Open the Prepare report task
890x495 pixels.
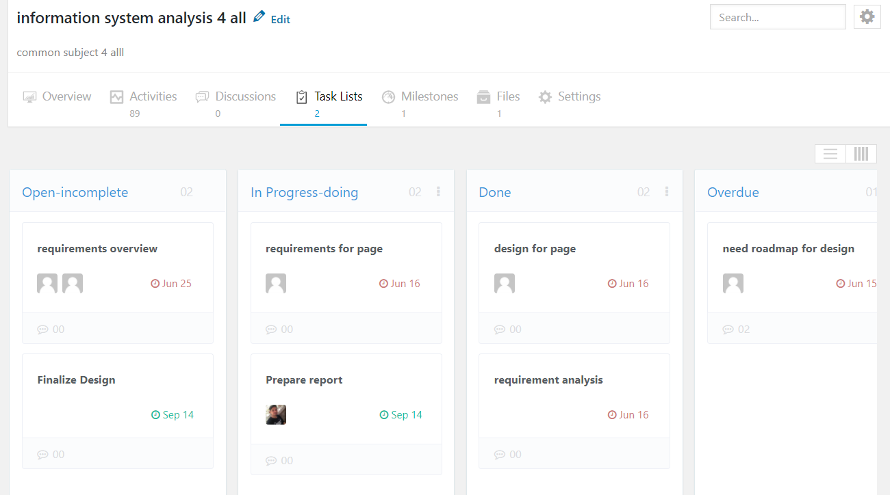(304, 380)
